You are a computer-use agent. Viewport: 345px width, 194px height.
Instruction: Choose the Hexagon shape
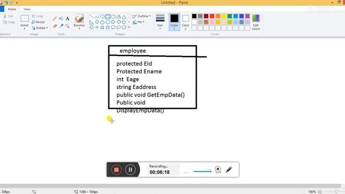[x=108, y=22]
